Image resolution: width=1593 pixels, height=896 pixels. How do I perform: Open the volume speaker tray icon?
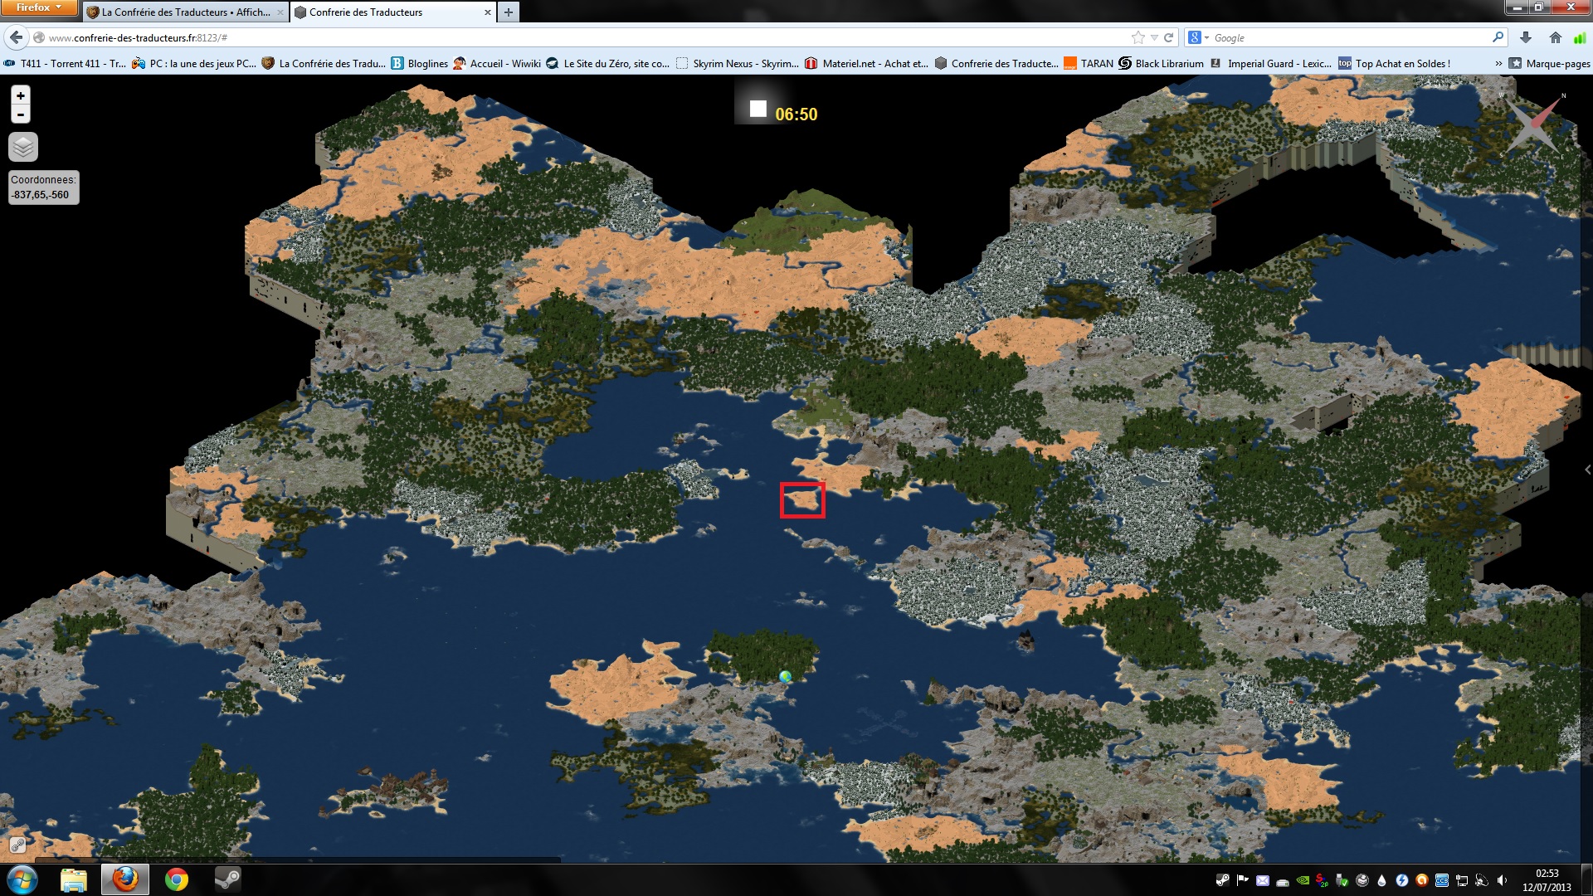[x=1501, y=880]
